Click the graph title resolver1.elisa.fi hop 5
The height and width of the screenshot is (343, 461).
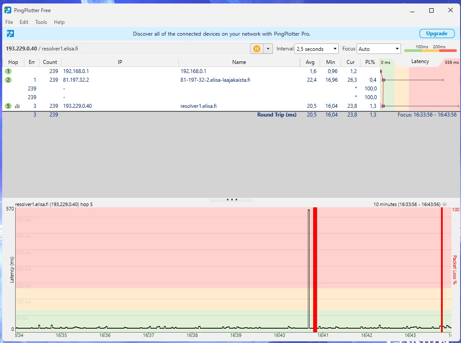pos(54,204)
